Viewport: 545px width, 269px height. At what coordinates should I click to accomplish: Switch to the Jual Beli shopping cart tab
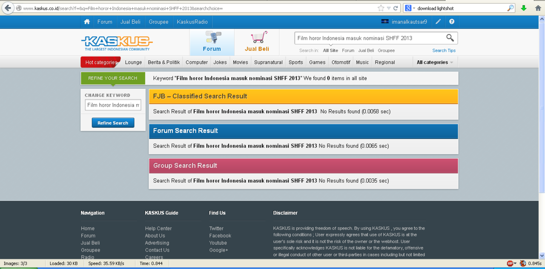coord(257,42)
